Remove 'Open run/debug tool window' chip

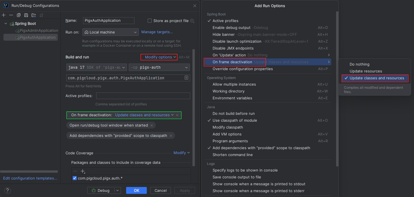tap(152, 125)
